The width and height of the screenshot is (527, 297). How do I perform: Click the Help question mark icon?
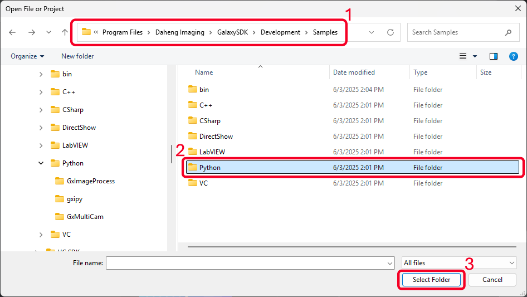[514, 56]
